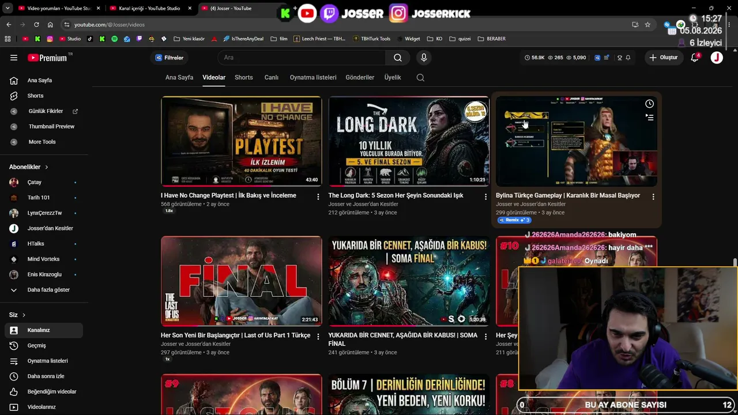Open the Yeni klasör bookmark folder
This screenshot has width=738, height=415.
[189, 39]
